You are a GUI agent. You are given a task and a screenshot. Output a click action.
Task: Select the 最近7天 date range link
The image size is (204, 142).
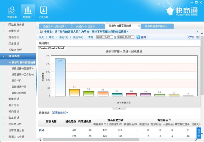[64, 37]
